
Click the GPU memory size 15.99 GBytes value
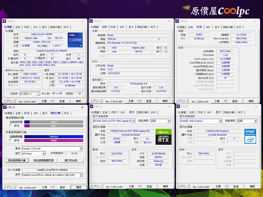tap(158, 153)
